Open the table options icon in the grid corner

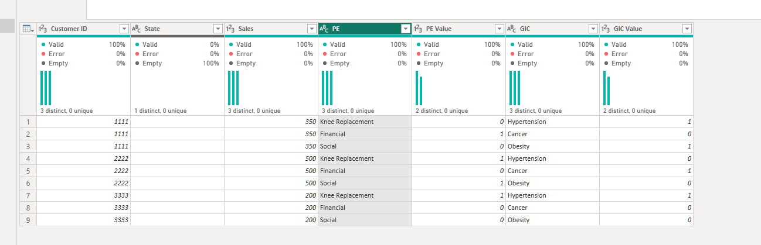pyautogui.click(x=28, y=29)
